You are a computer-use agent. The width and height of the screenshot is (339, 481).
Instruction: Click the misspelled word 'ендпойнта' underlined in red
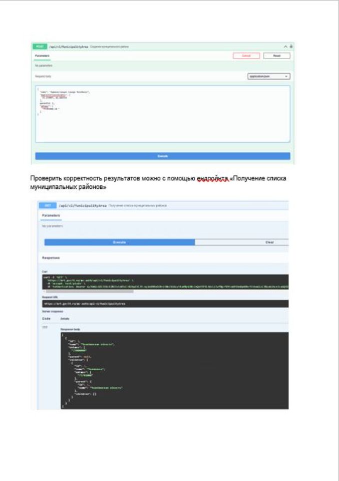pos(213,178)
